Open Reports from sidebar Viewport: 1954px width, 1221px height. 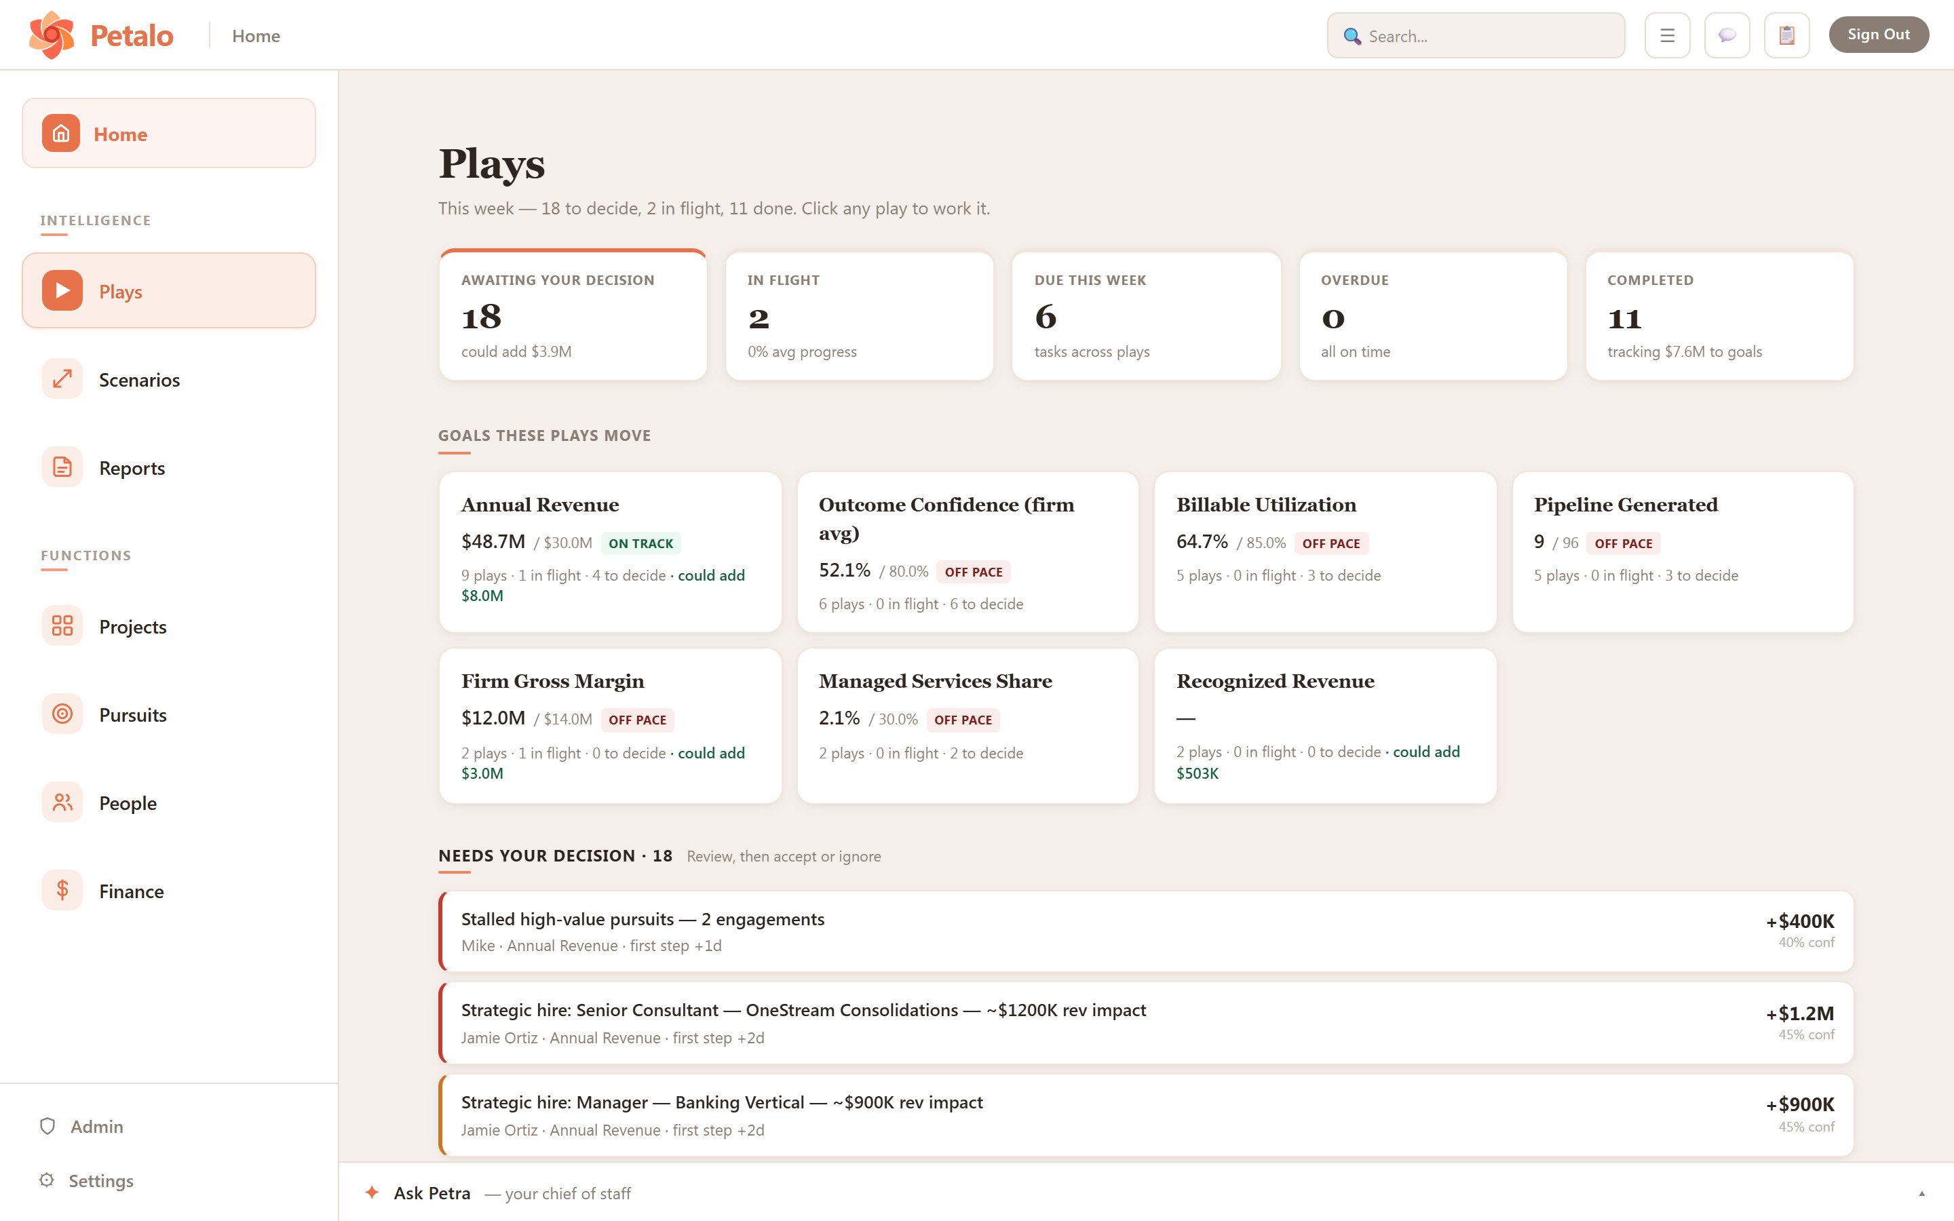169,467
